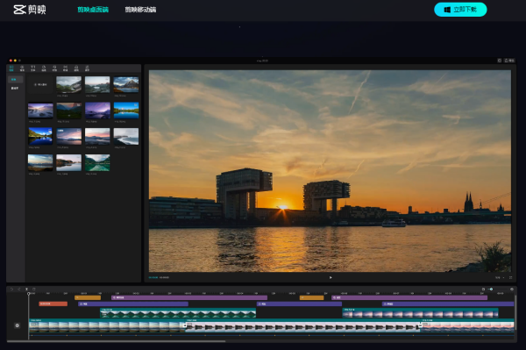Open the preview aspect ratio dropdown
The image size is (526, 350).
coord(500,277)
